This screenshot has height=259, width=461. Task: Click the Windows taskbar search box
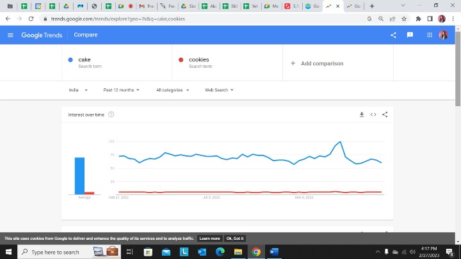click(69, 252)
